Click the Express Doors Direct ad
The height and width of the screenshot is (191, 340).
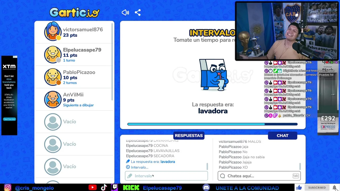[328, 98]
